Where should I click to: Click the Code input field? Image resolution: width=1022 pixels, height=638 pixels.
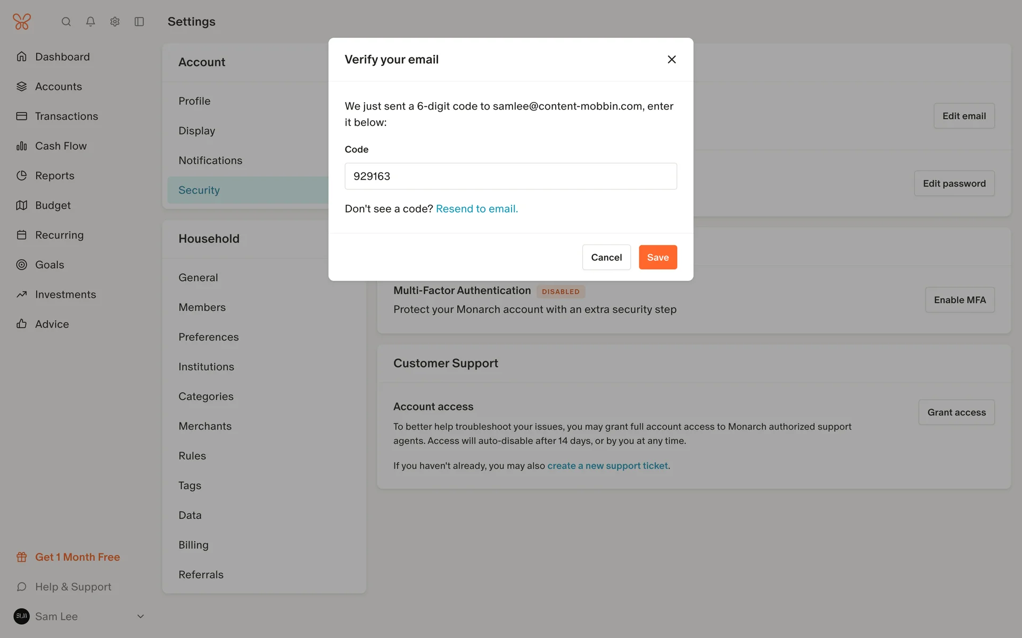coord(510,176)
